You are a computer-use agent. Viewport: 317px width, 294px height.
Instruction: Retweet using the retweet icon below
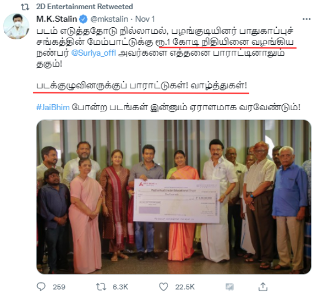101,287
